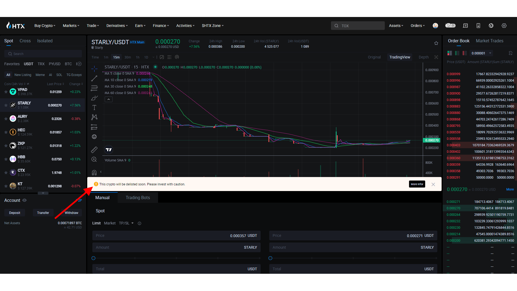Open the chart display list icon
This screenshot has width=517, height=291.
(x=169, y=57)
